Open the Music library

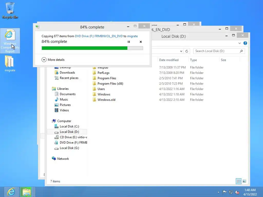click(64, 99)
